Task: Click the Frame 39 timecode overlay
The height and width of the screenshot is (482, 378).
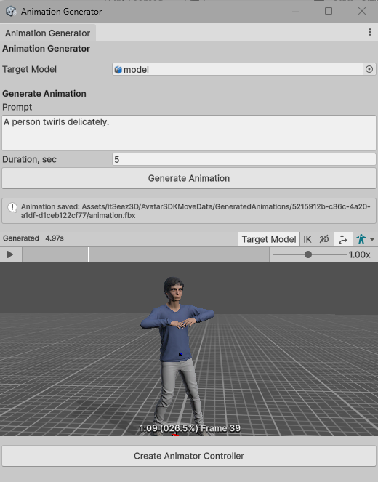Action: tap(190, 428)
